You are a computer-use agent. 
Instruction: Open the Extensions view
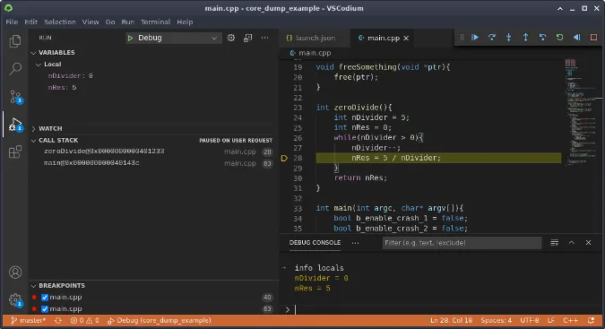click(x=15, y=152)
